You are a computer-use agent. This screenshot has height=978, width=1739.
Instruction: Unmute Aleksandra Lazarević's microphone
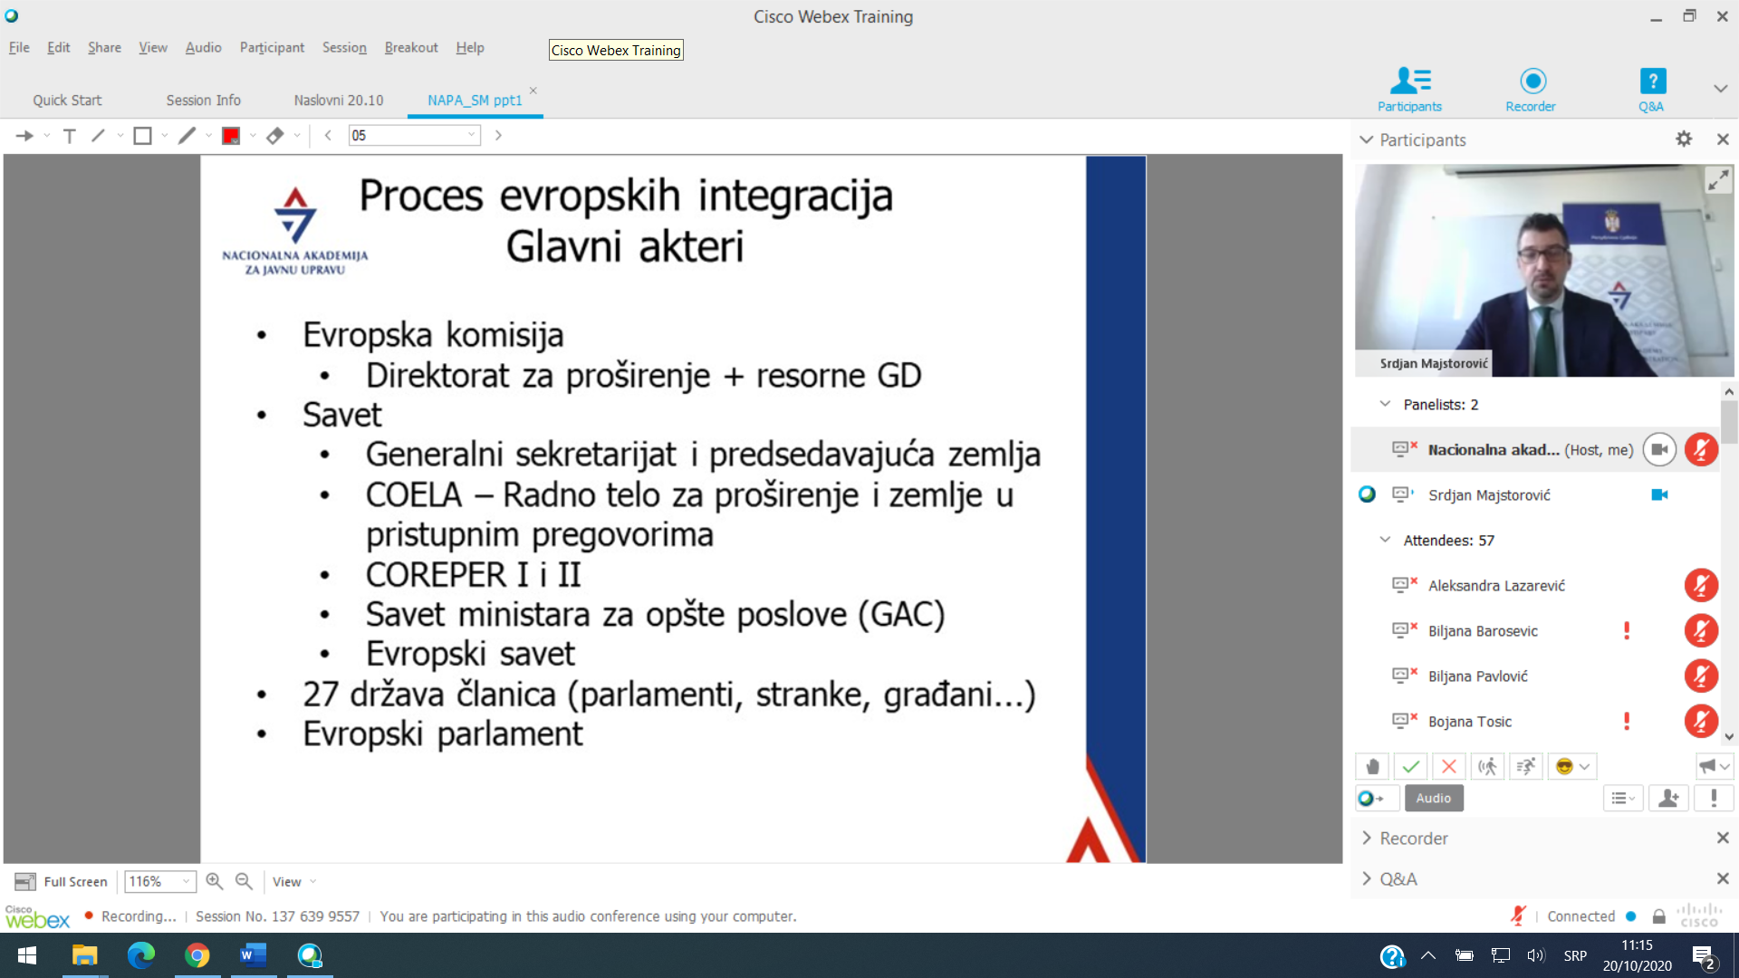tap(1700, 586)
